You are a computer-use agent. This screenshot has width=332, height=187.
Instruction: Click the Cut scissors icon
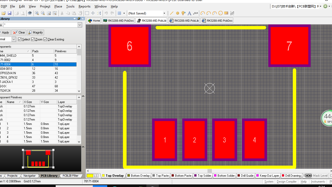tap(62, 13)
